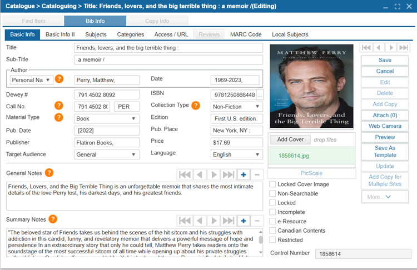Image resolution: width=417 pixels, height=270 pixels.
Task: Open the Material Type Book dropdown
Action: pyautogui.click(x=106, y=118)
